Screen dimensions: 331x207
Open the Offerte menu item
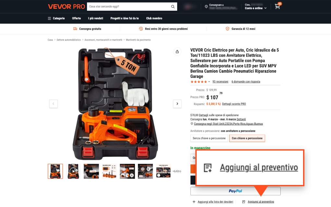pyautogui.click(x=76, y=18)
